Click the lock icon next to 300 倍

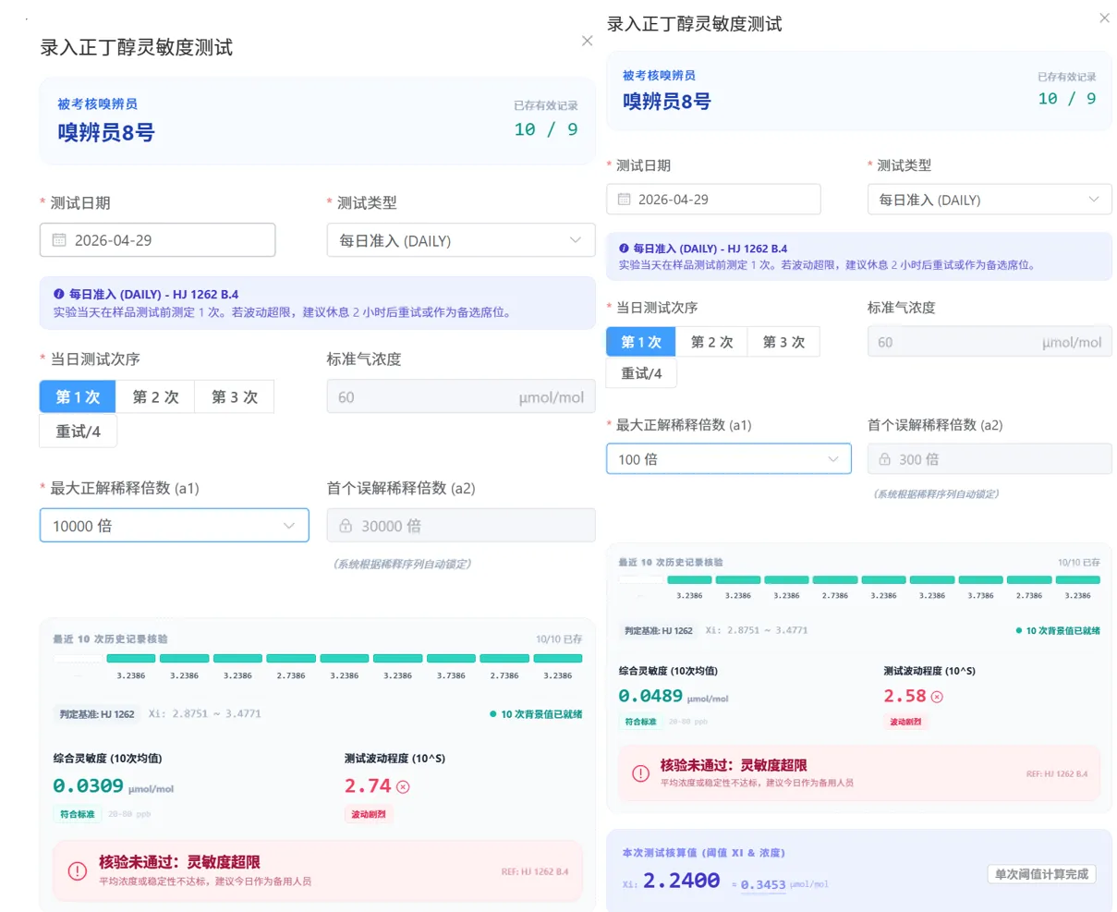pyautogui.click(x=884, y=459)
